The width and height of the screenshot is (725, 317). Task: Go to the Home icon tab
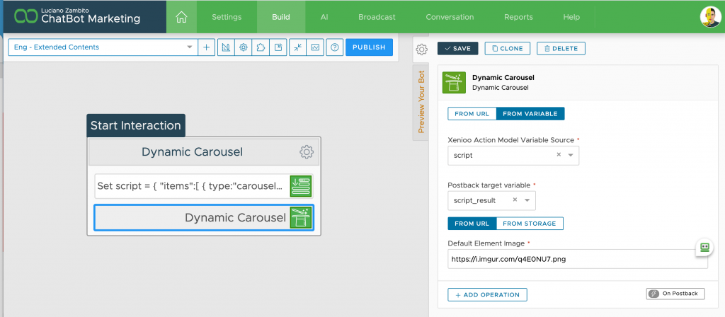181,17
